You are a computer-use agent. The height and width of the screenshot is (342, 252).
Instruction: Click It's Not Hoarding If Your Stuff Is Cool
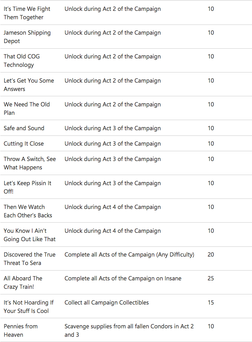[x=29, y=306]
